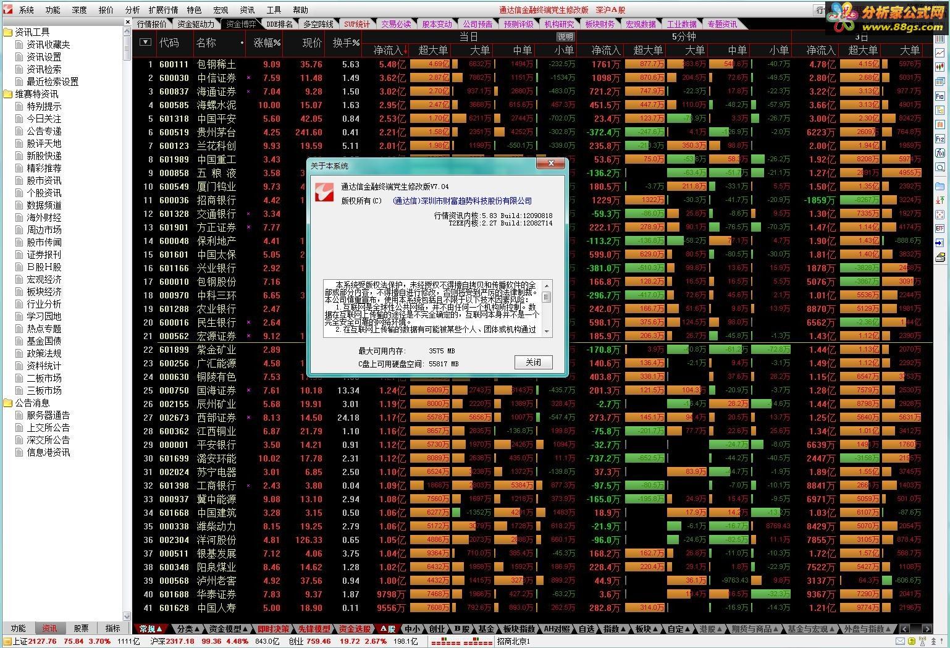Switch to the 机构研究 tab
Image resolution: width=950 pixels, height=648 pixels.
pos(559,24)
